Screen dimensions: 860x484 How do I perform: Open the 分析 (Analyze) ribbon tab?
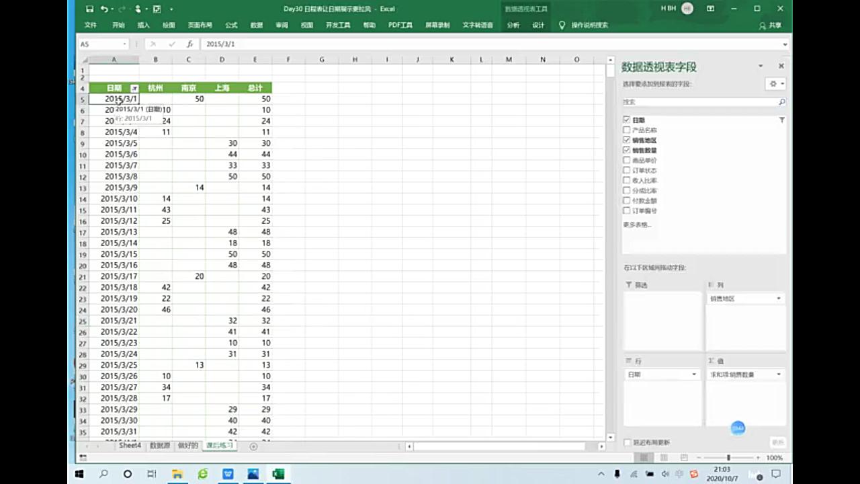(x=513, y=25)
